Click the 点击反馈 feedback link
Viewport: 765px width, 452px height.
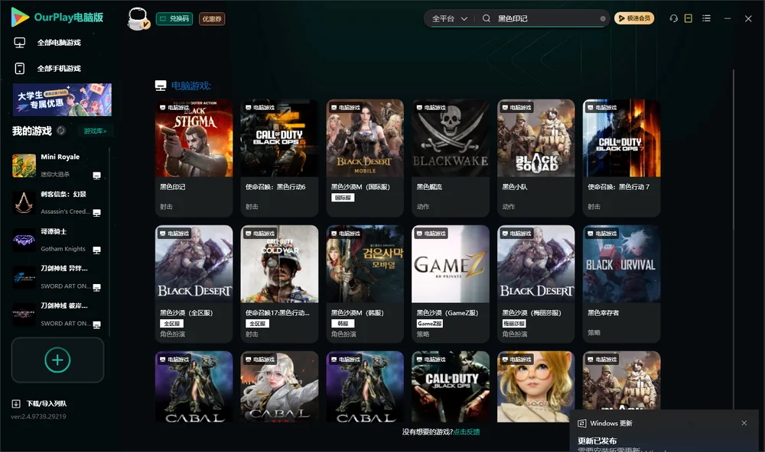[x=467, y=431]
